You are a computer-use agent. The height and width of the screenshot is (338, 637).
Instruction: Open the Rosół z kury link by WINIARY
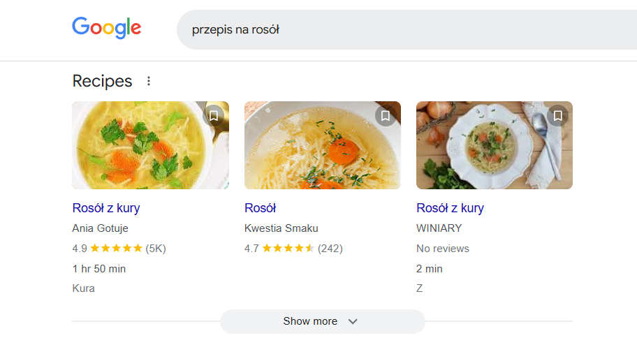[450, 208]
